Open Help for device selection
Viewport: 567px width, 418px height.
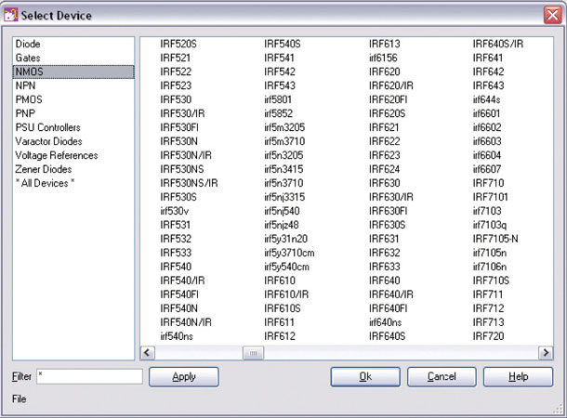tap(518, 376)
